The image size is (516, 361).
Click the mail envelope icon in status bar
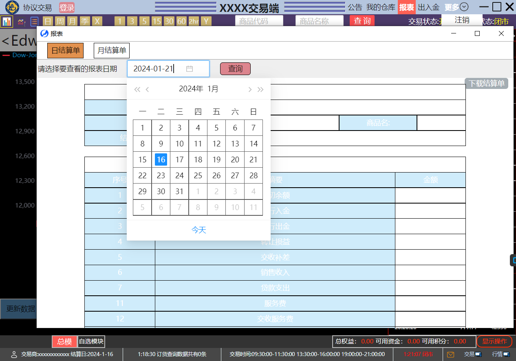coord(451,354)
